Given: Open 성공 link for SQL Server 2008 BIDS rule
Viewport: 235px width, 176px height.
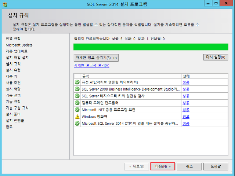Looking at the screenshot, I should (186, 89).
